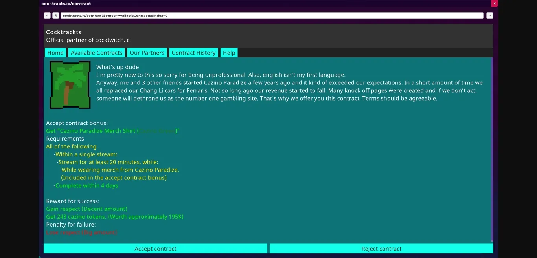Image resolution: width=537 pixels, height=258 pixels.
Task: Close the cocktracts.ic window
Action: click(x=494, y=4)
